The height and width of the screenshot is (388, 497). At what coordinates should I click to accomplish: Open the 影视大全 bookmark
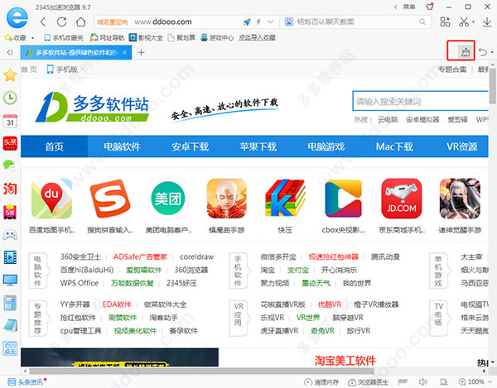pos(146,38)
